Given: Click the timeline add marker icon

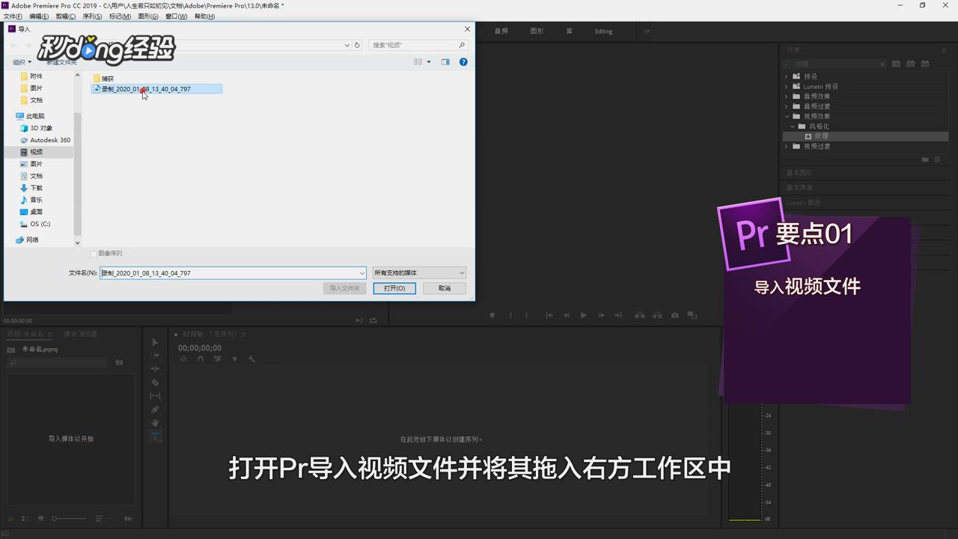Looking at the screenshot, I should click(x=234, y=359).
